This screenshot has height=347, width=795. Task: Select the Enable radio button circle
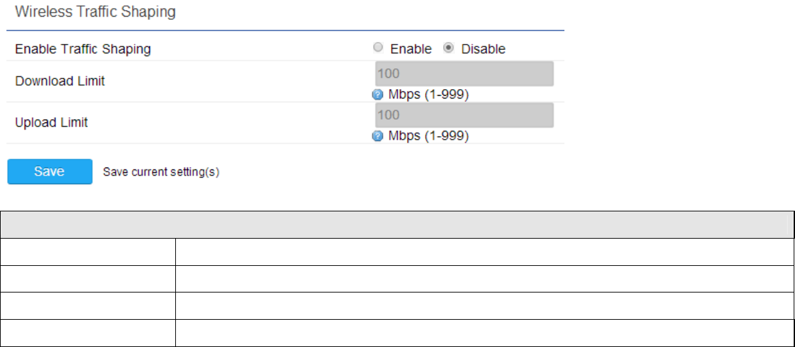click(379, 48)
